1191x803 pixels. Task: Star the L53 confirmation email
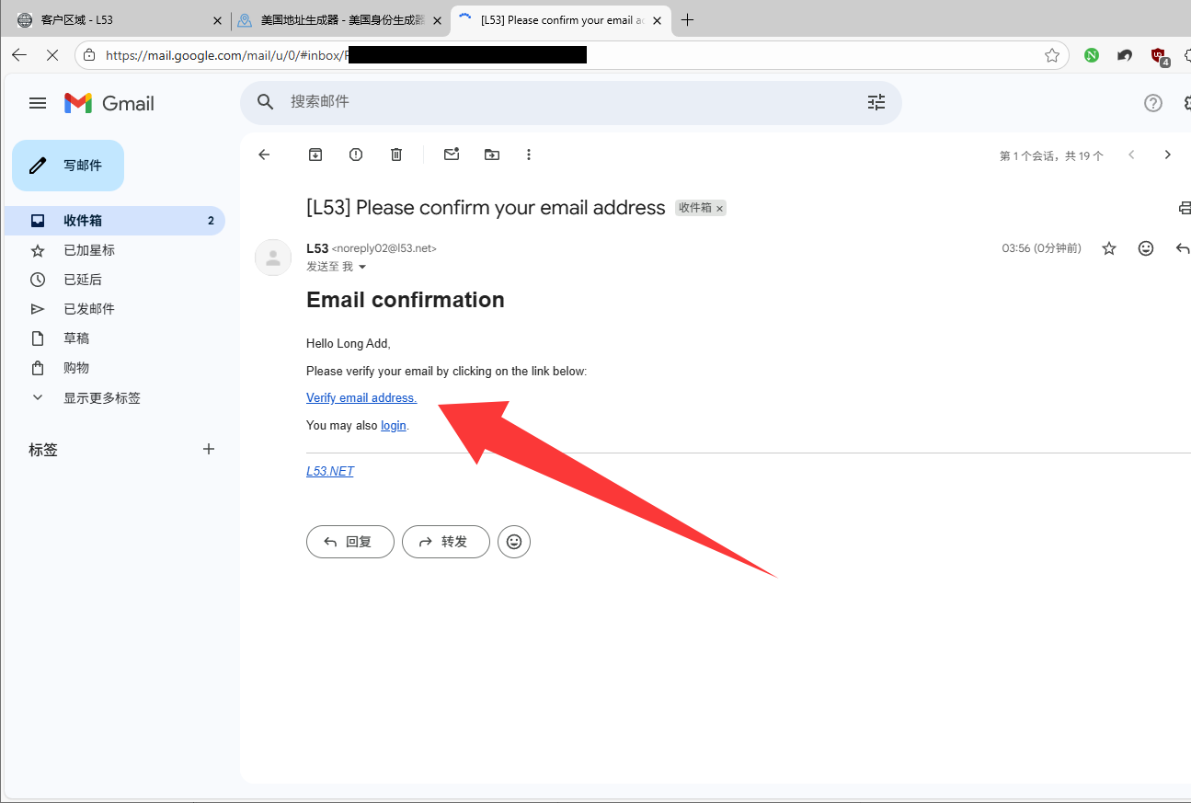1109,248
